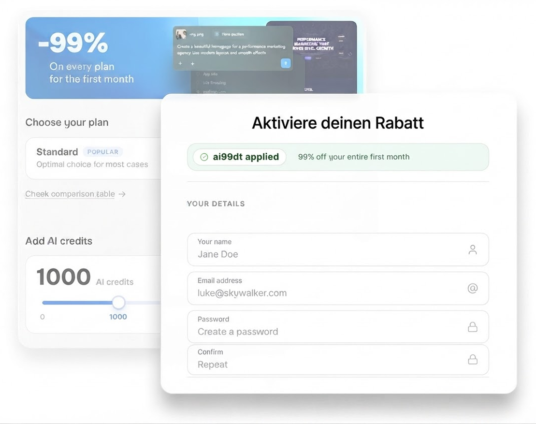Click the green checkmark beside ai99dt applied
Image resolution: width=536 pixels, height=424 pixels.
pos(204,157)
